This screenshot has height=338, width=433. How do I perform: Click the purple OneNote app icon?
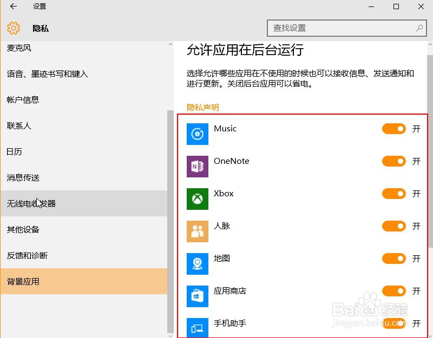coord(197,167)
